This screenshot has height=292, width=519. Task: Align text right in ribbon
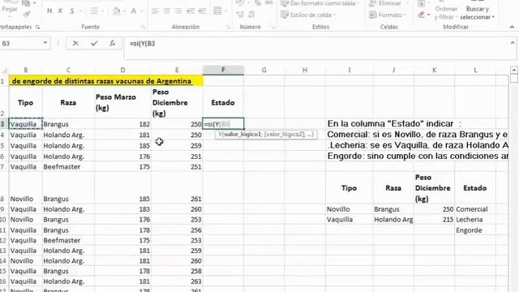178,11
